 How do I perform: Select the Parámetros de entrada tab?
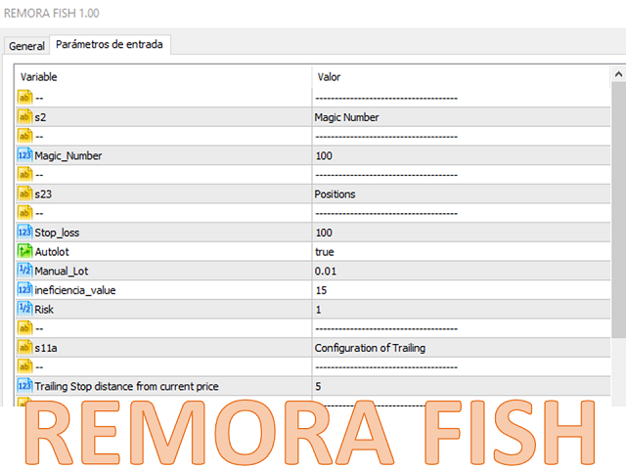pos(110,45)
